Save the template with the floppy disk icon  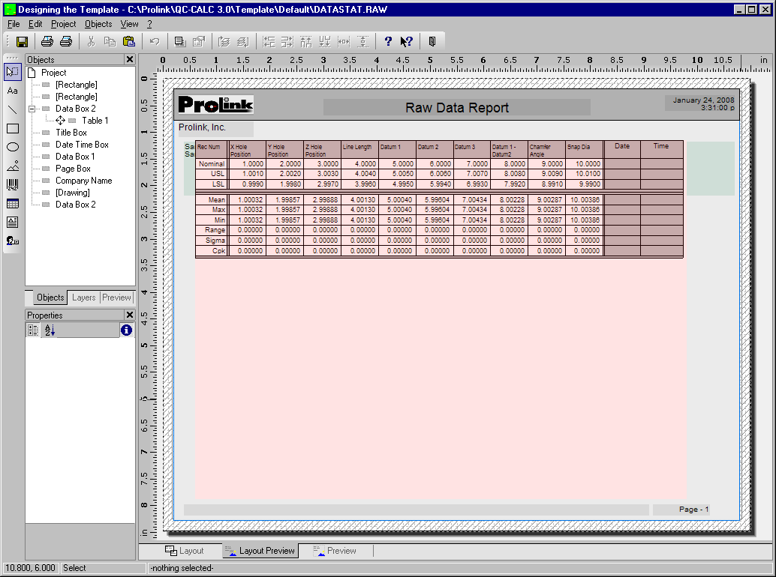click(22, 42)
